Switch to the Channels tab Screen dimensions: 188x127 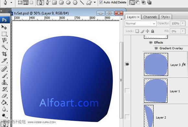coord(150,17)
